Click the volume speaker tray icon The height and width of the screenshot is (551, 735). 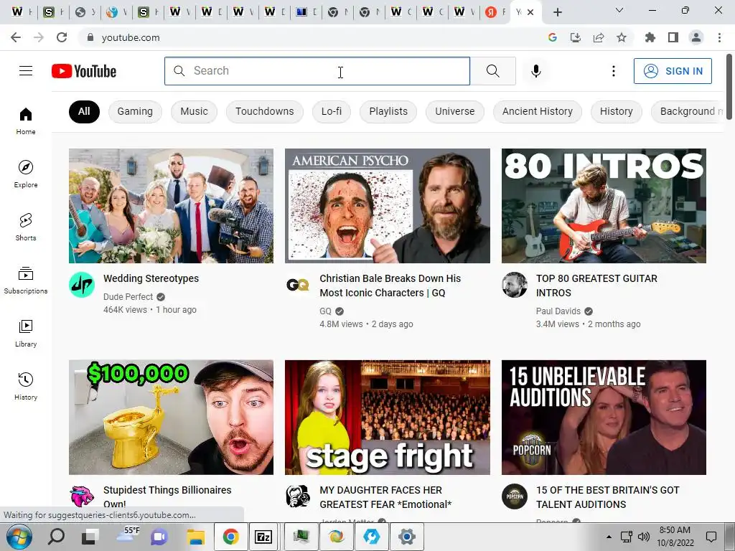tap(644, 537)
